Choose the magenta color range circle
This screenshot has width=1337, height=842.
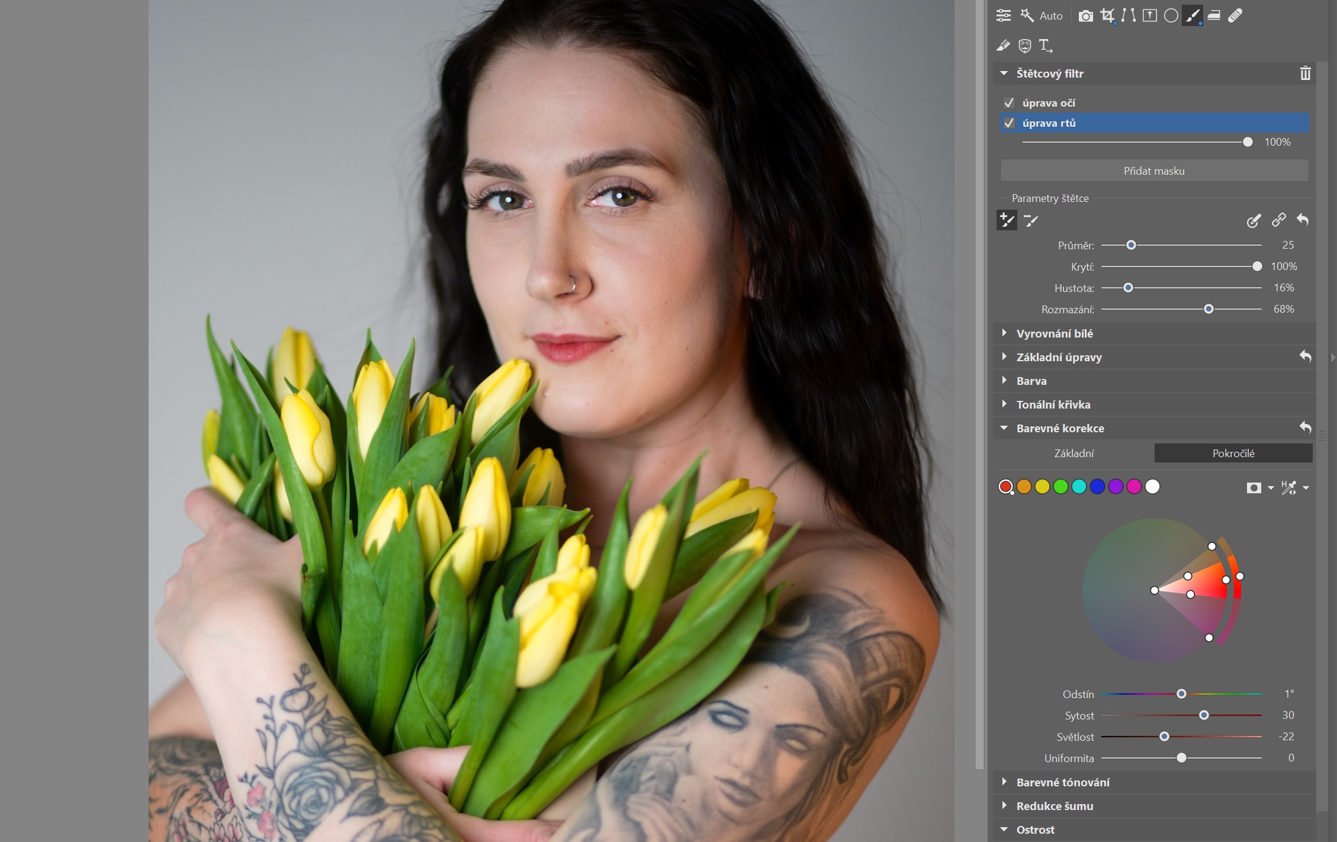coord(1134,487)
